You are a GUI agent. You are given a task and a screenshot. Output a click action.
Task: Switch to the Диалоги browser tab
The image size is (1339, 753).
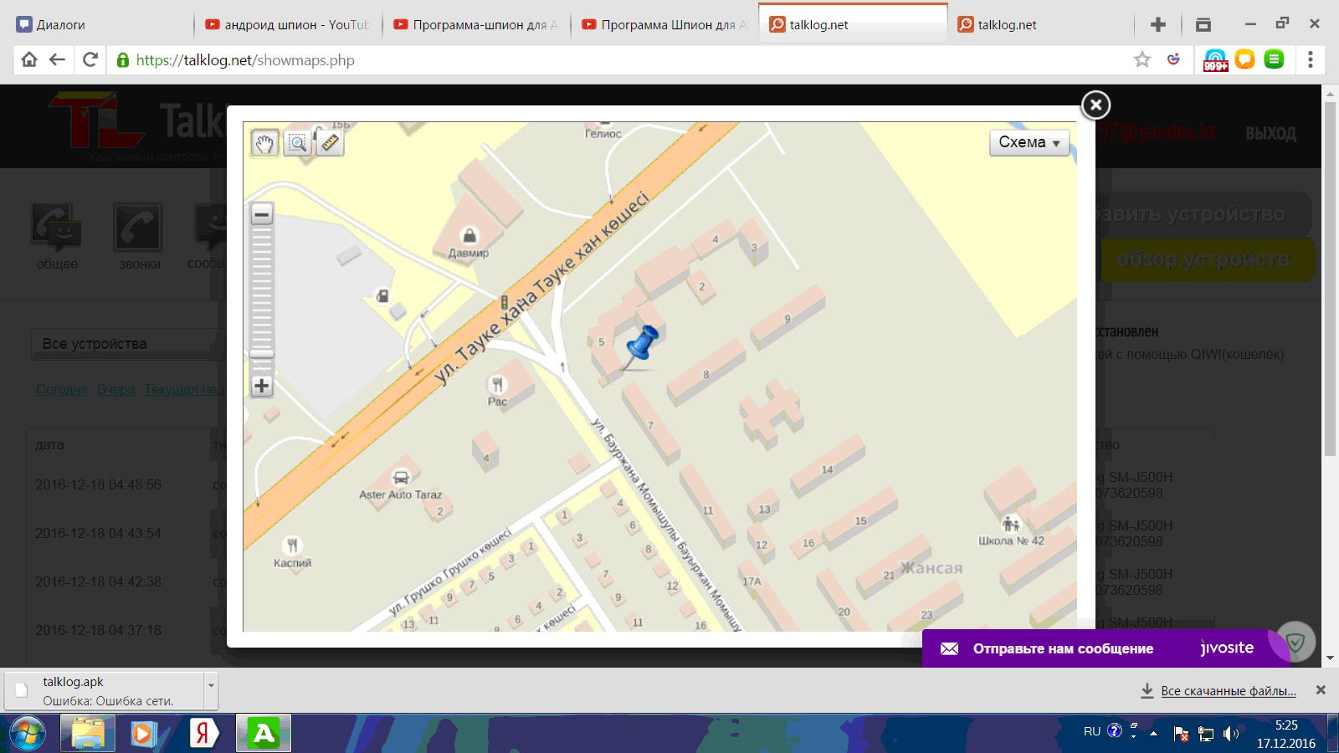[100, 24]
